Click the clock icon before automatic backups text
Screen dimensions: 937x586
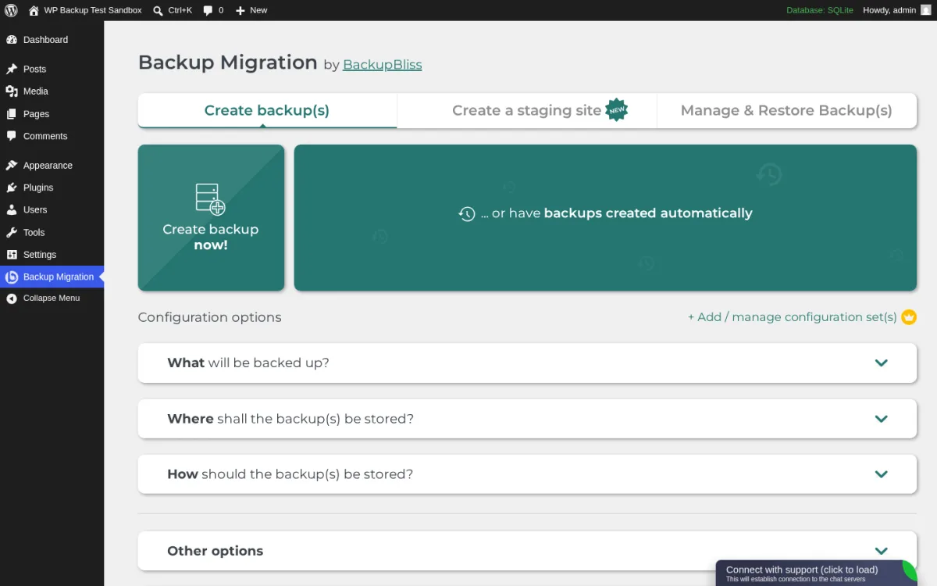coord(467,213)
